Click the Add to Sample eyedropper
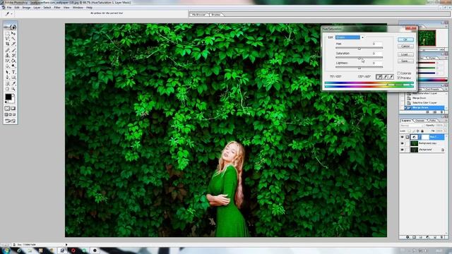Screen dimensions: 452x254 385,77
